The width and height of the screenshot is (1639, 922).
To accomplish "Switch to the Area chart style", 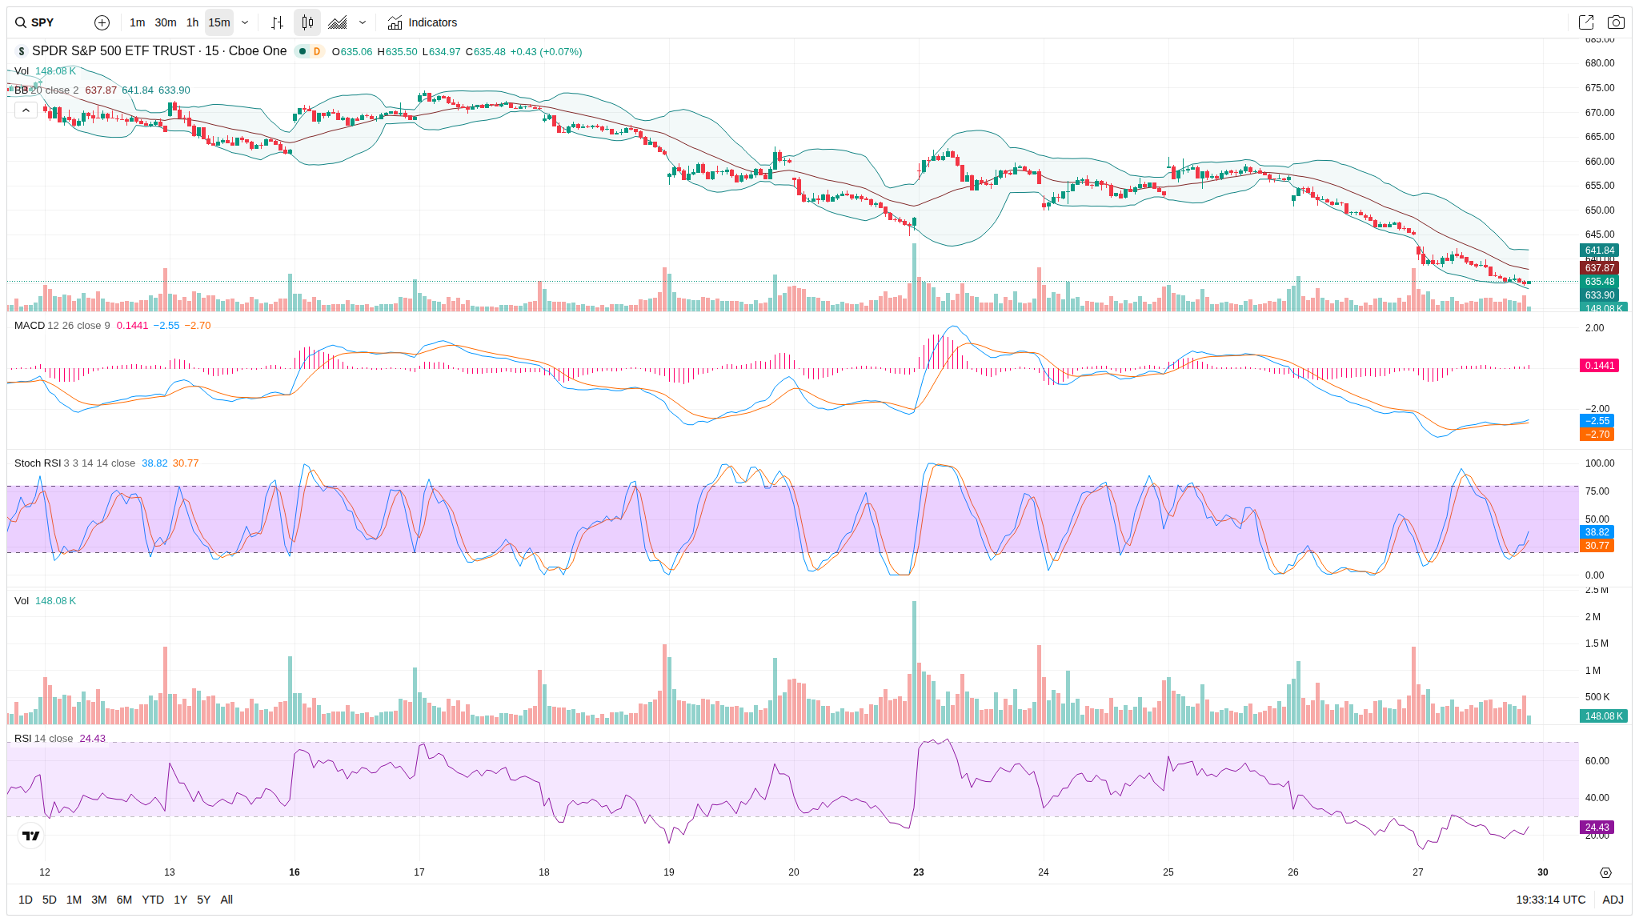I will 338,22.
